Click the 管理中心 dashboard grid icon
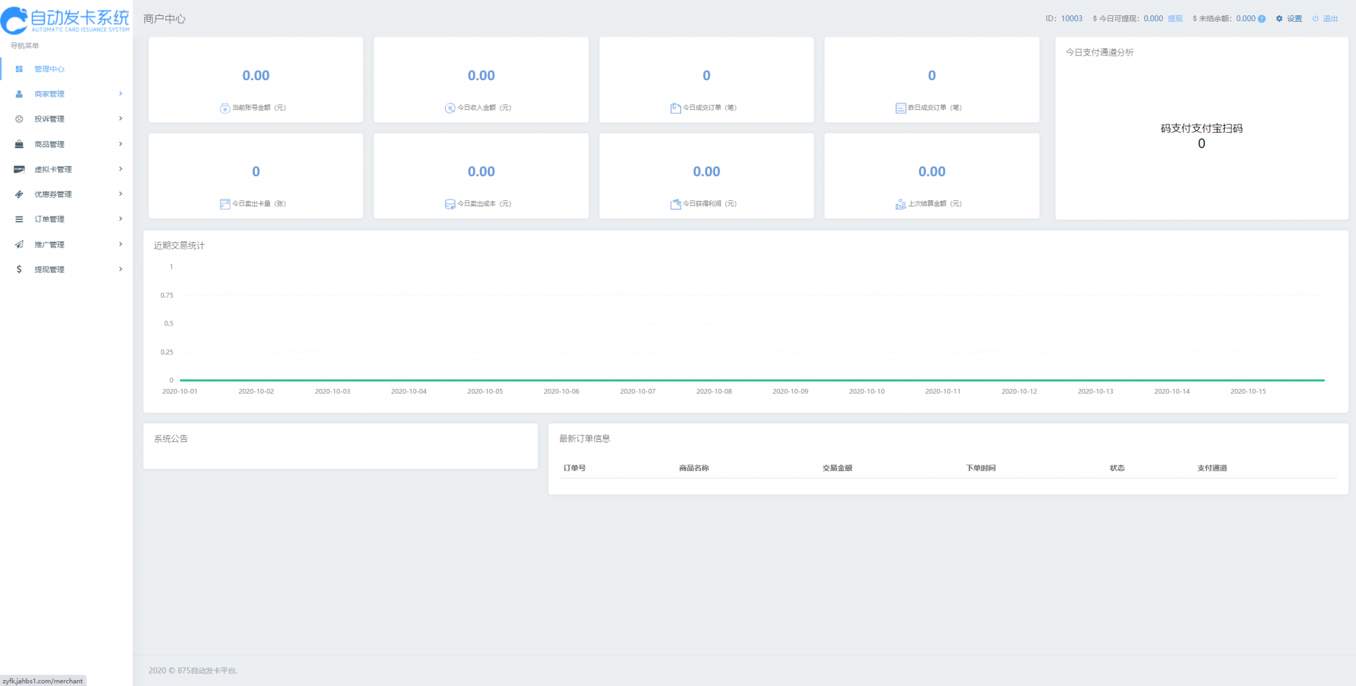 19,69
